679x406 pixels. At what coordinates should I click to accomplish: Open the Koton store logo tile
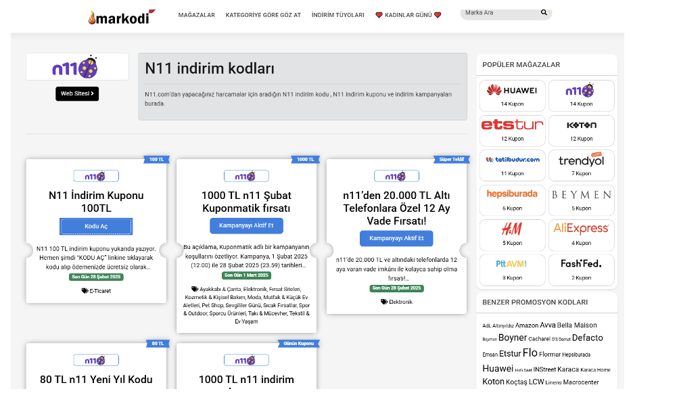(x=581, y=125)
